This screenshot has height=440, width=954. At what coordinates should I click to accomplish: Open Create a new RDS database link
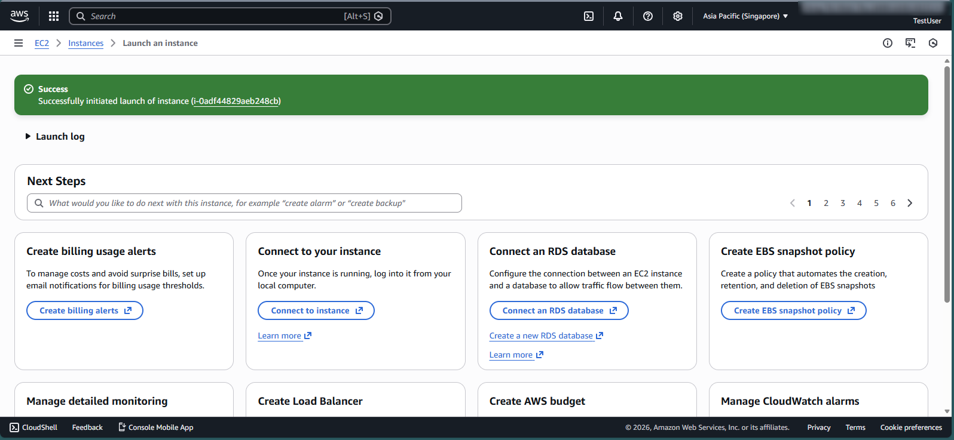point(546,336)
